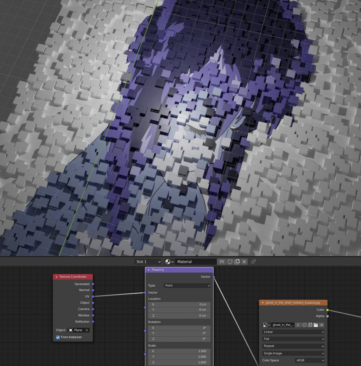361x366 pixels.
Task: Click the Location X field
Action: pos(179,305)
